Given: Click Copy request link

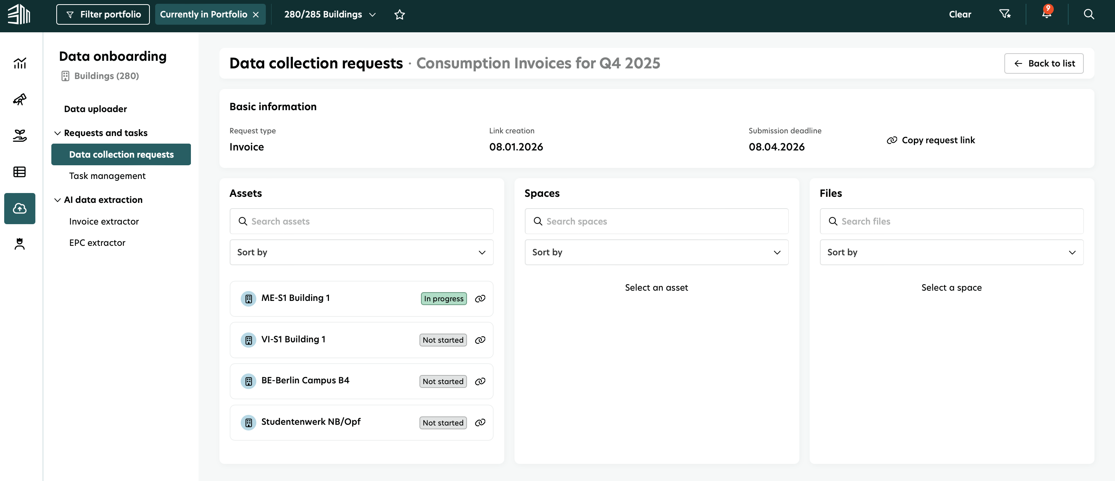Looking at the screenshot, I should (x=931, y=140).
